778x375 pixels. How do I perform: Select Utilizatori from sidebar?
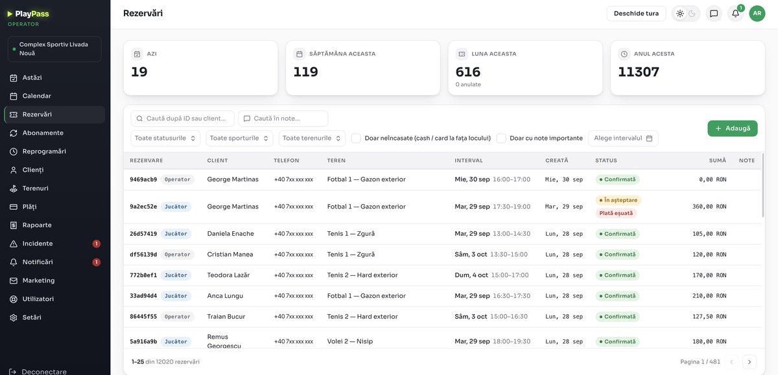click(54, 299)
